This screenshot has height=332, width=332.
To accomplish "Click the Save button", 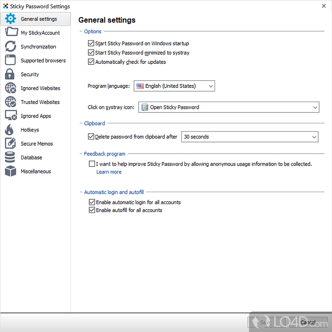I will click(x=266, y=322).
